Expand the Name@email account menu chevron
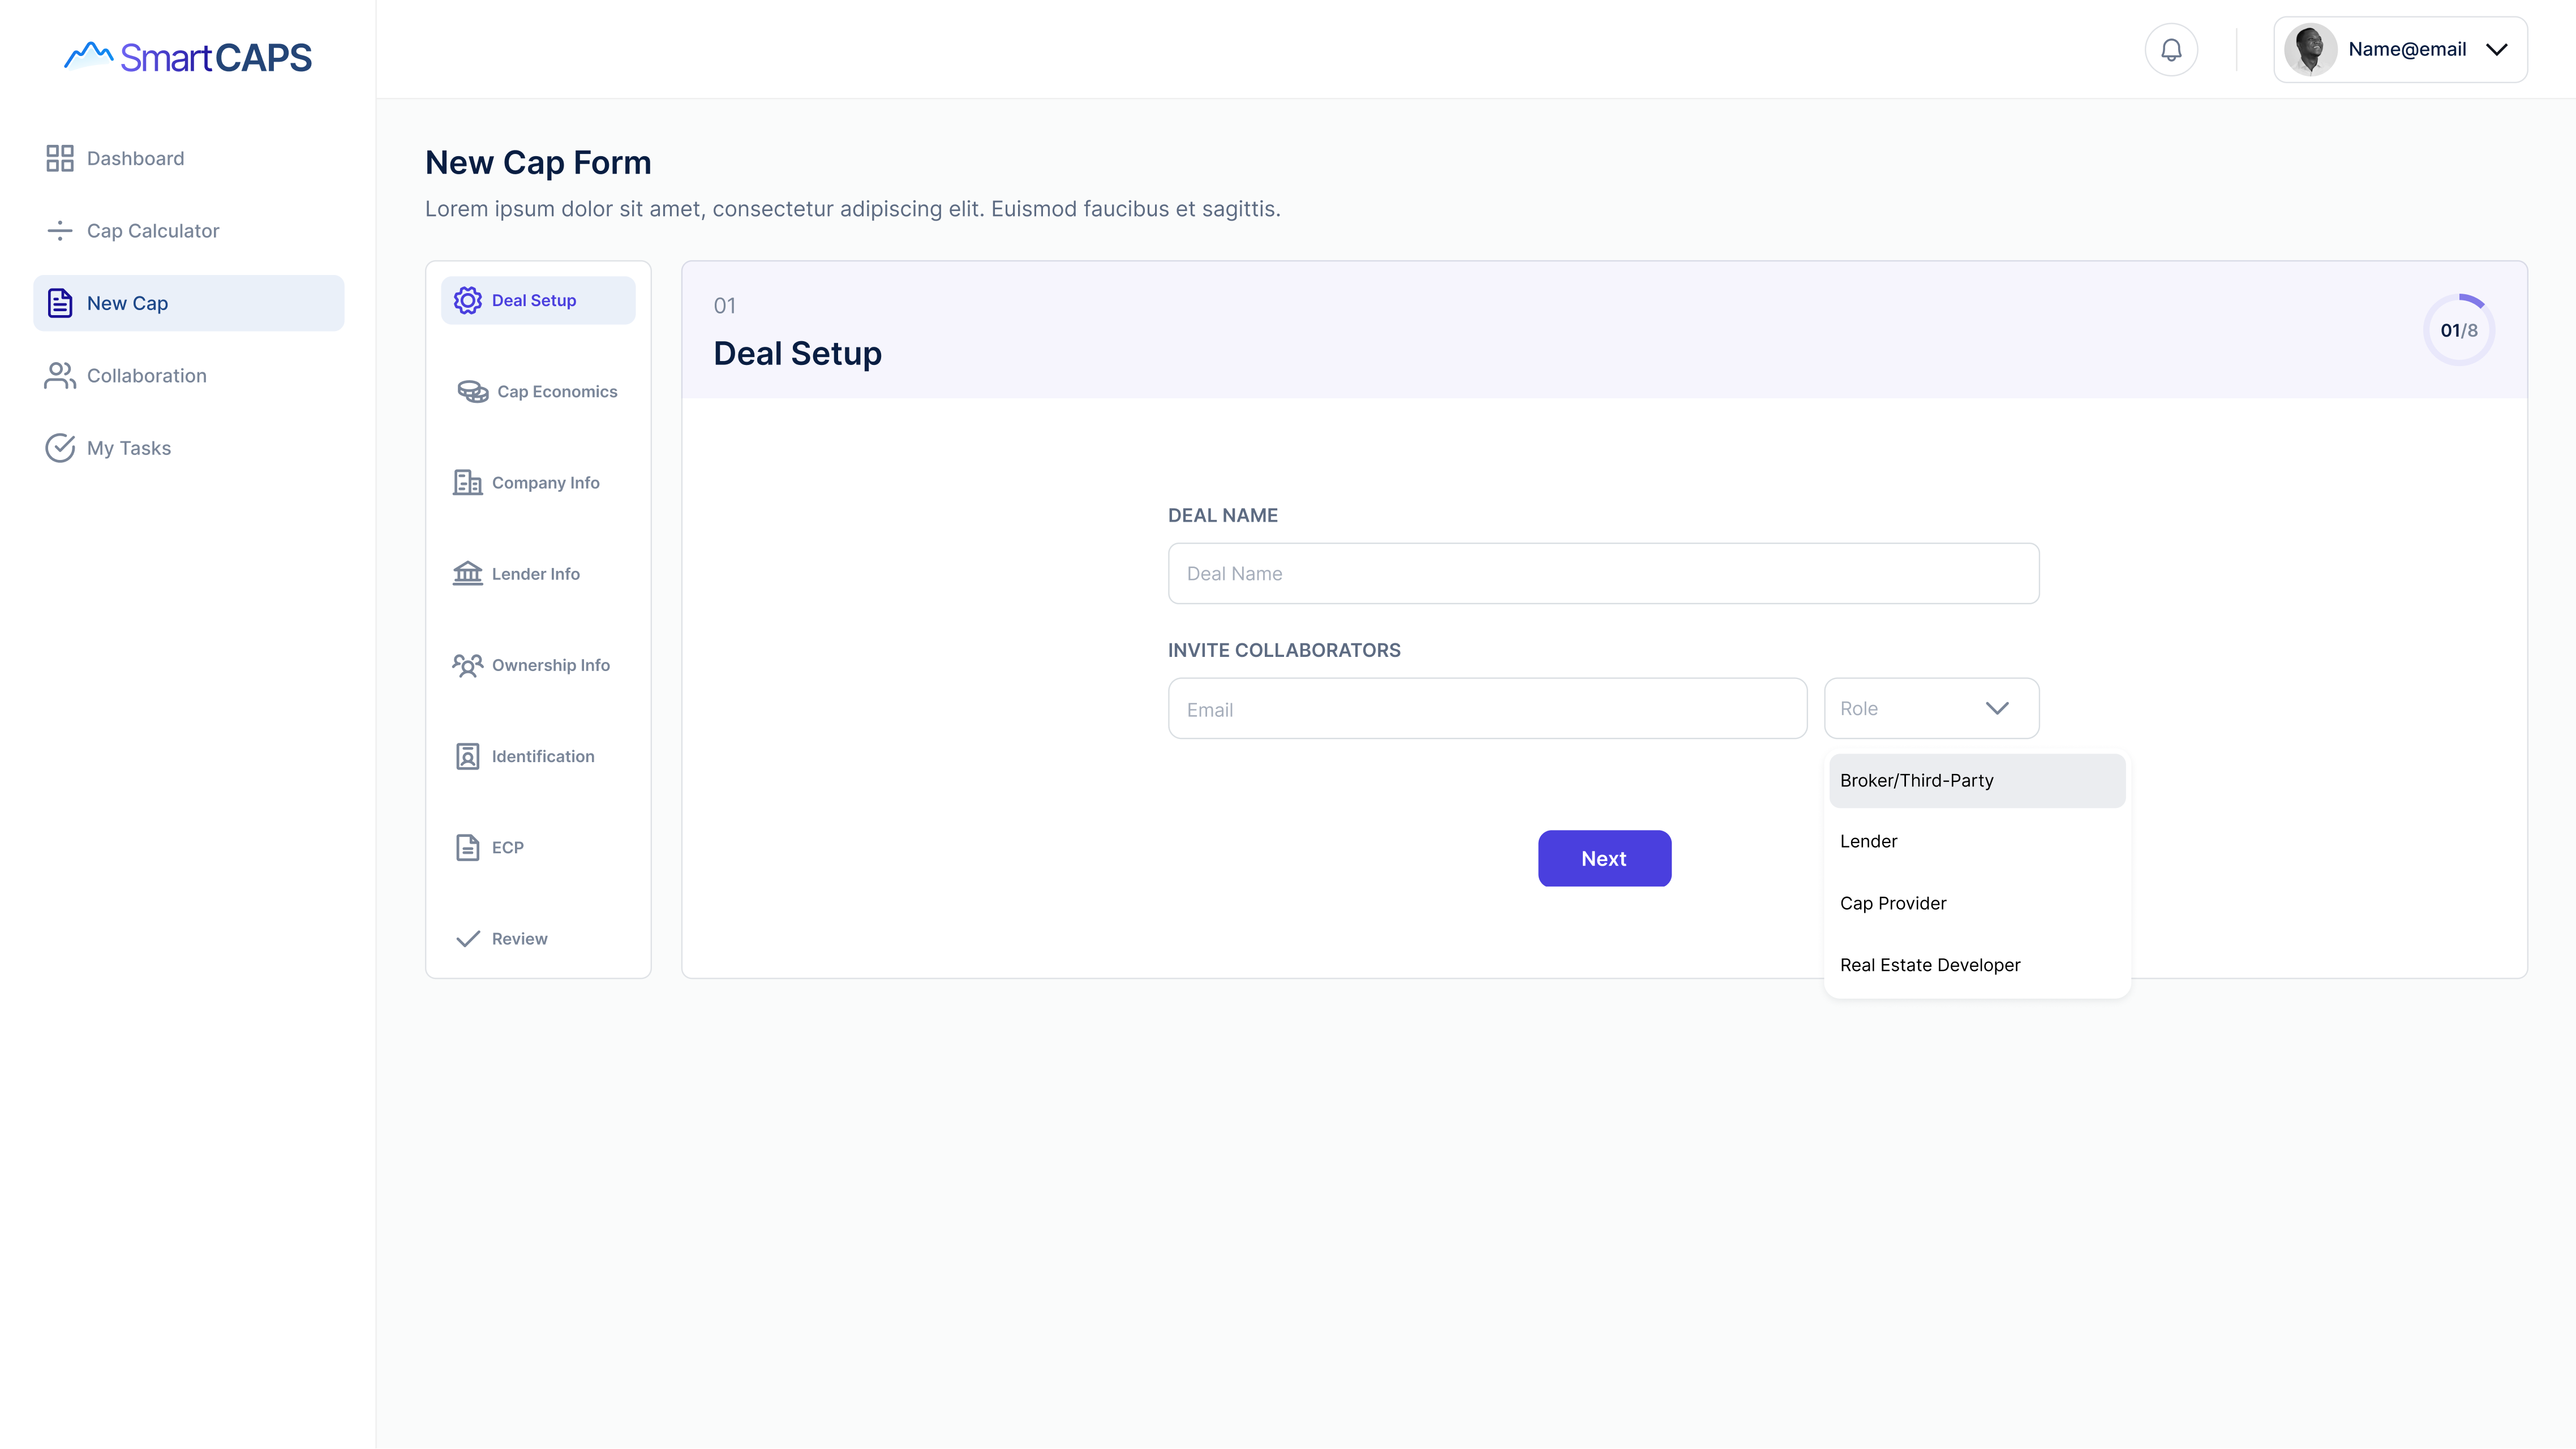The height and width of the screenshot is (1449, 2576). [x=2497, y=50]
